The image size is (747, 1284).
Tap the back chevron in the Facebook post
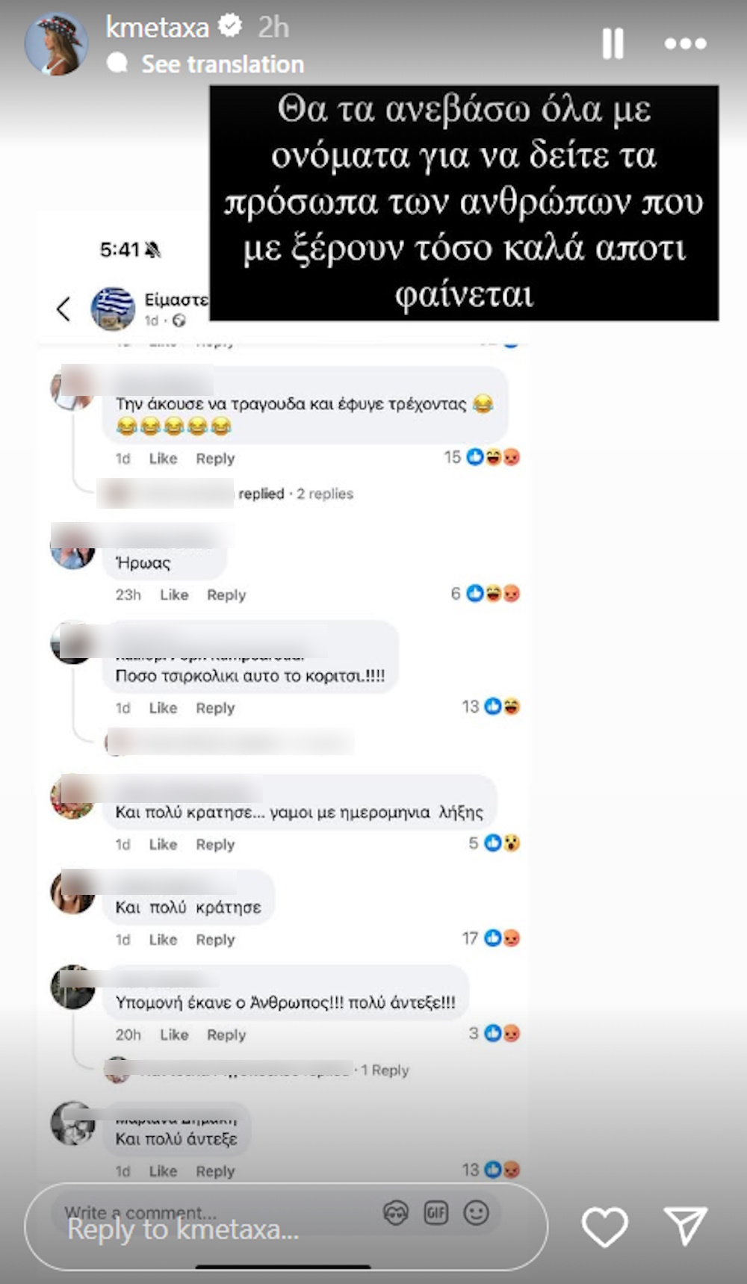coord(63,308)
